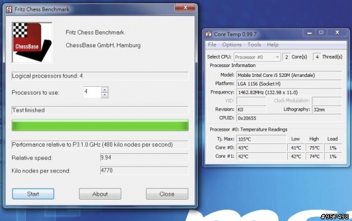This screenshot has width=352, height=221.
Task: Click the Core #0 low value 41°C
Action: pos(296,148)
